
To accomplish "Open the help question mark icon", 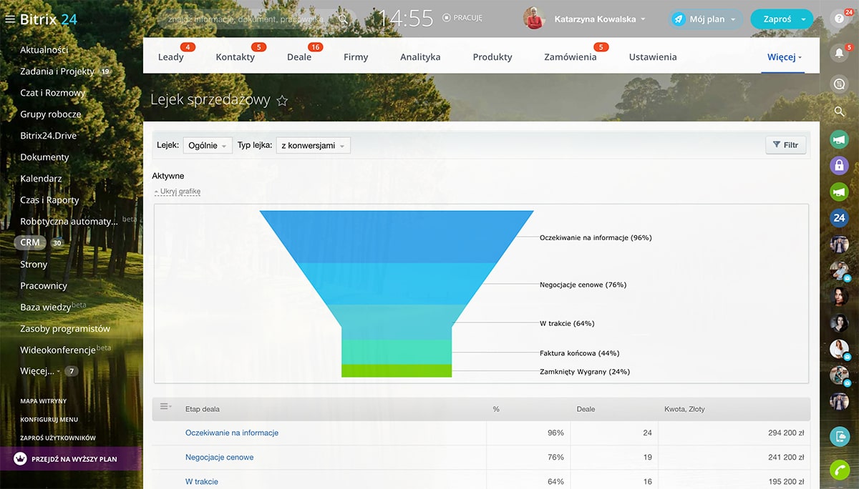I will click(x=839, y=20).
